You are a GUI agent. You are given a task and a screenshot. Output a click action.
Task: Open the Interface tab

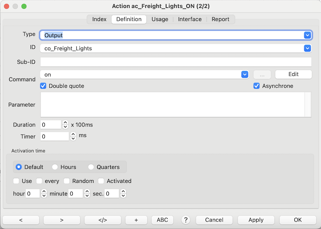(190, 19)
